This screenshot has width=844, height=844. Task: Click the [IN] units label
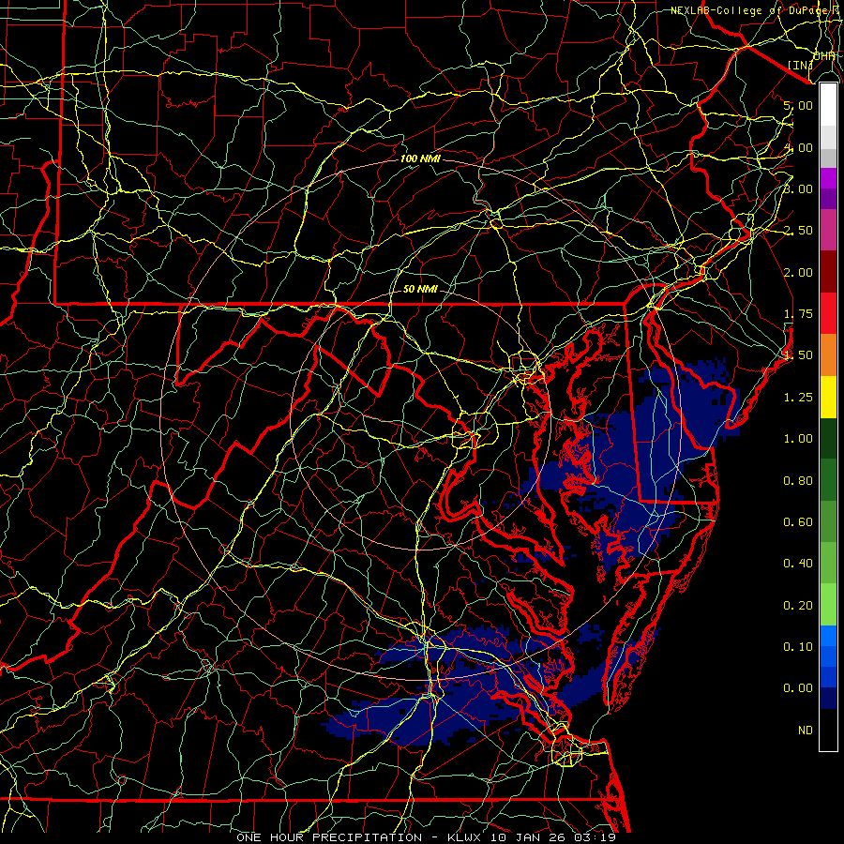(801, 65)
